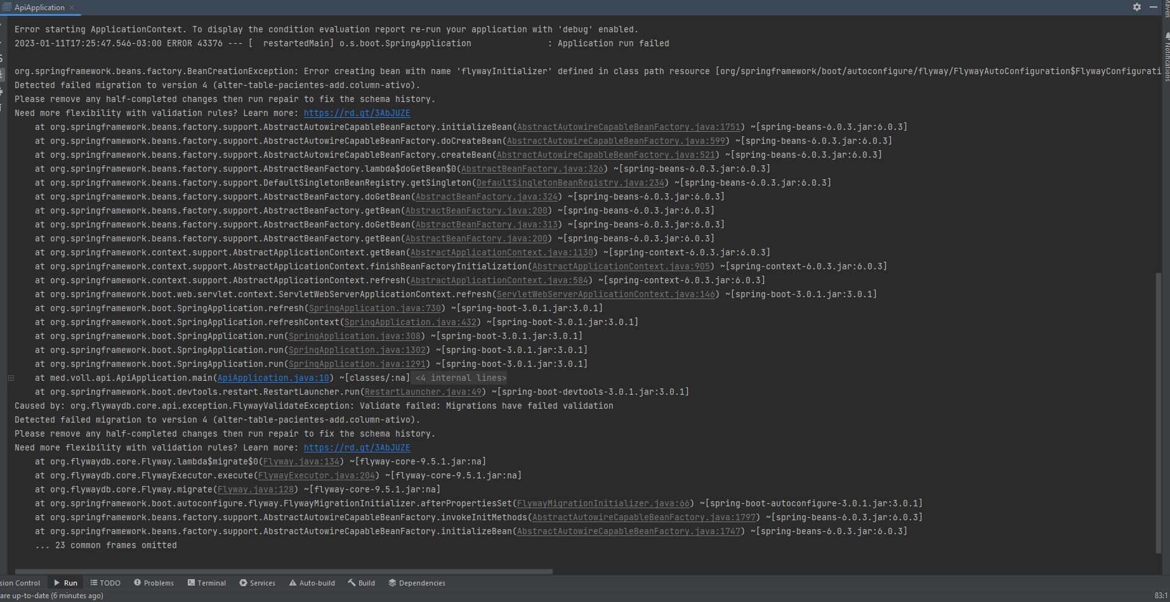Jump to SpringApplication.java:730
Screen dimensions: 1170x602
[375, 308]
